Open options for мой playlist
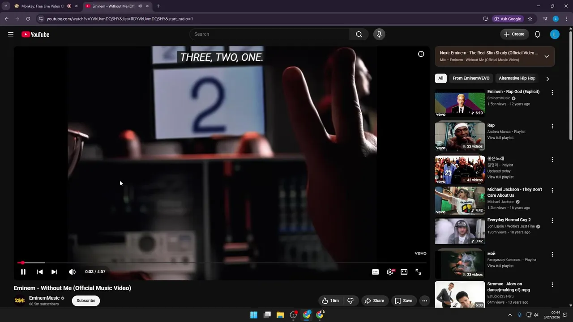Screen dimensions: 573x322 coord(552,254)
